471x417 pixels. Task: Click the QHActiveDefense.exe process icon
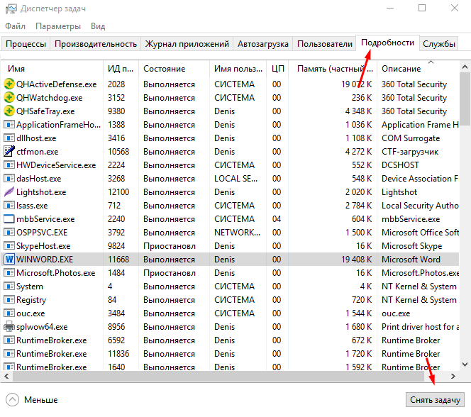(x=9, y=84)
